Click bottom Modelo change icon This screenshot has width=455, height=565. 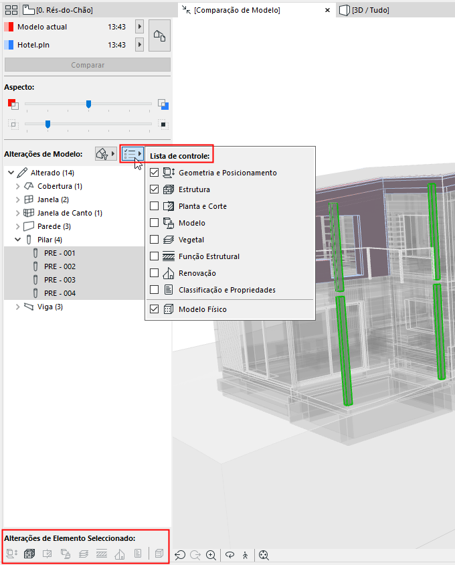click(65, 553)
